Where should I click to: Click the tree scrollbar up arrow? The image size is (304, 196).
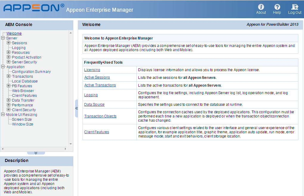[x=71, y=33]
